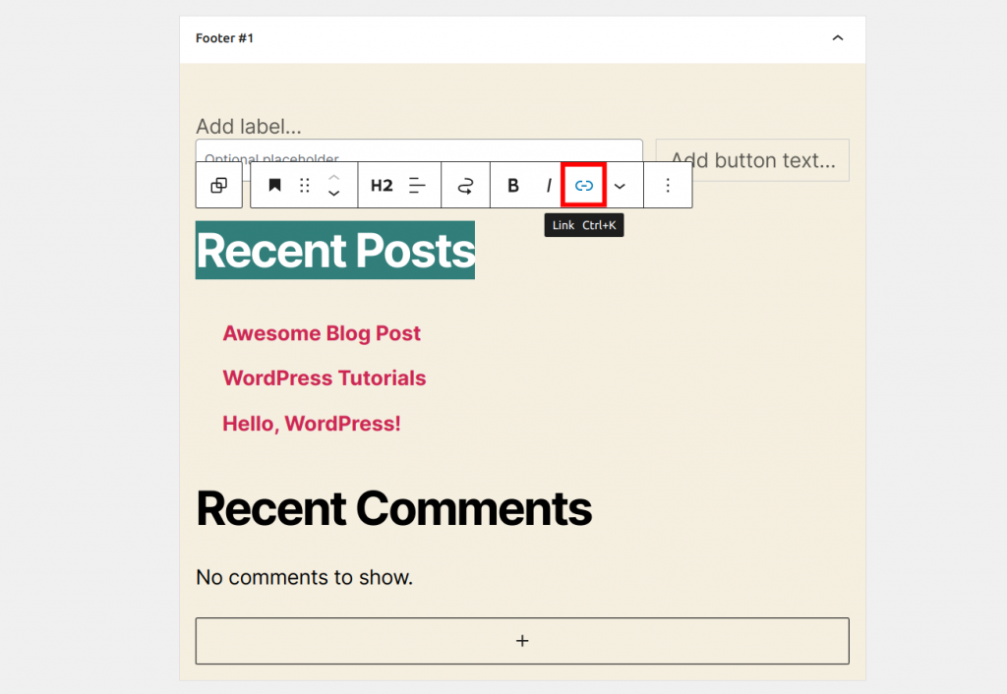The image size is (1007, 694).
Task: Open the more rich text options chevron
Action: pyautogui.click(x=621, y=185)
